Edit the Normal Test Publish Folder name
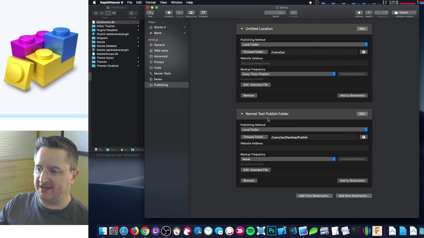This screenshot has height=238, width=424. coord(362,114)
